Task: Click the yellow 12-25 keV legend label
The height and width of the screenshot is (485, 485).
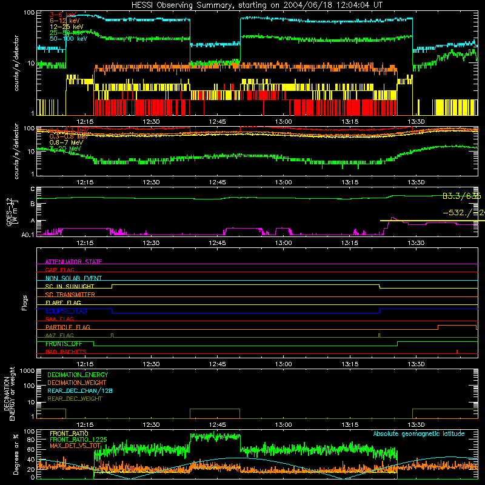Action: pos(67,27)
